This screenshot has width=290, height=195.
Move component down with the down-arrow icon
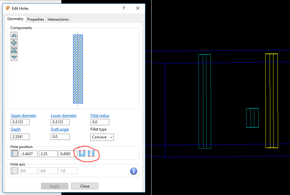(14, 57)
